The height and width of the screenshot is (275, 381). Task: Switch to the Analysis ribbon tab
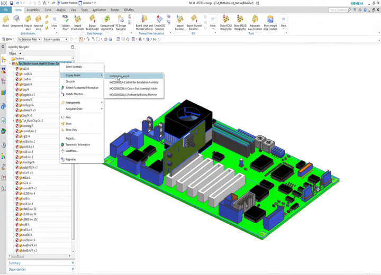61,10
